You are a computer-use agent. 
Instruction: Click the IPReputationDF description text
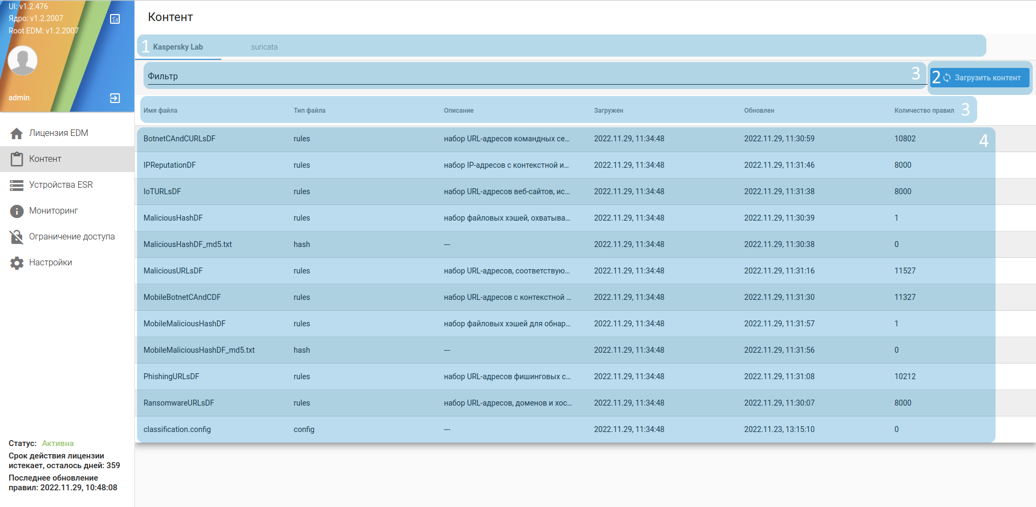tap(506, 165)
